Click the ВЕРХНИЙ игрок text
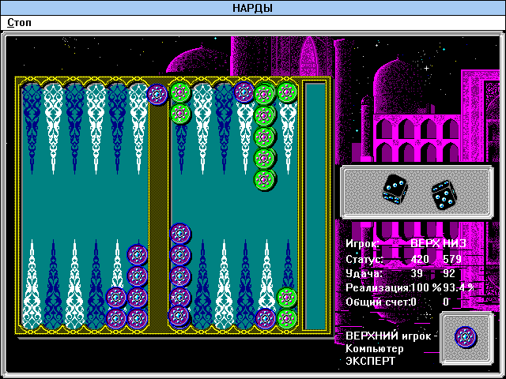Viewport: 506px width, 379px height. coord(388,336)
